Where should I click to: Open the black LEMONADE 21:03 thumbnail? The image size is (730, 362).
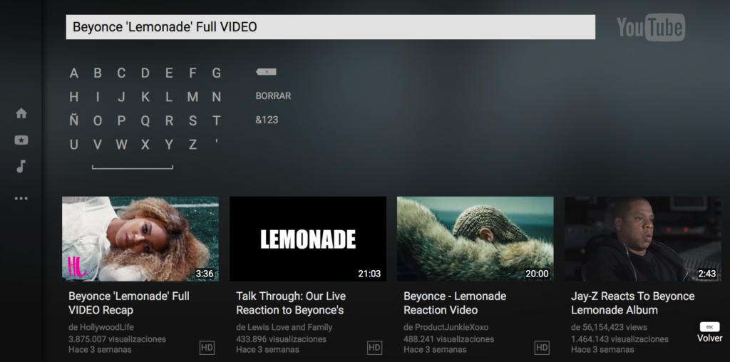coord(308,239)
